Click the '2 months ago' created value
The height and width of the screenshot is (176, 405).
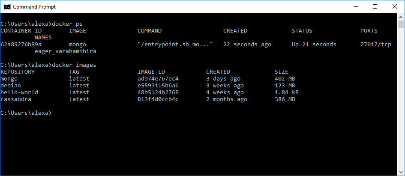point(227,99)
